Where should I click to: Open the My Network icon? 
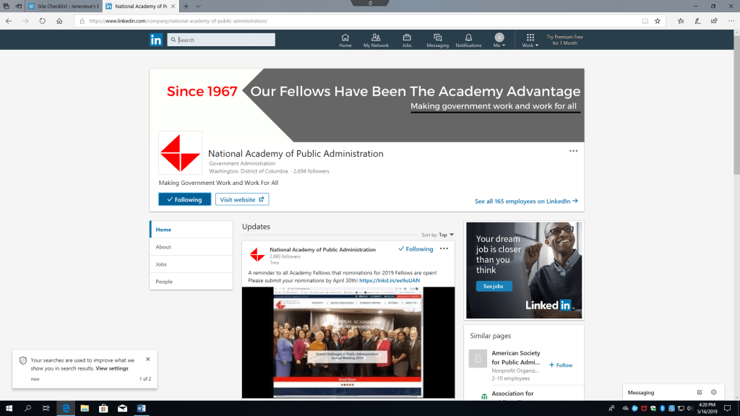pos(376,40)
